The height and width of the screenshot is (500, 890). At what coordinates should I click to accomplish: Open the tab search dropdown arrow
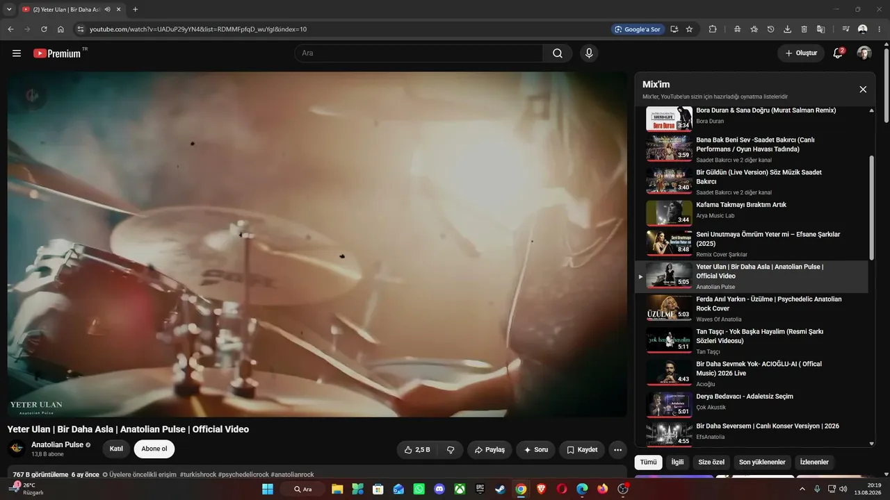click(9, 9)
